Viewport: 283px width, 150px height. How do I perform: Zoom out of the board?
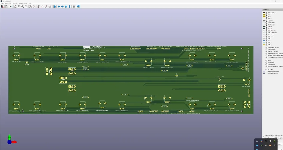click(23, 7)
